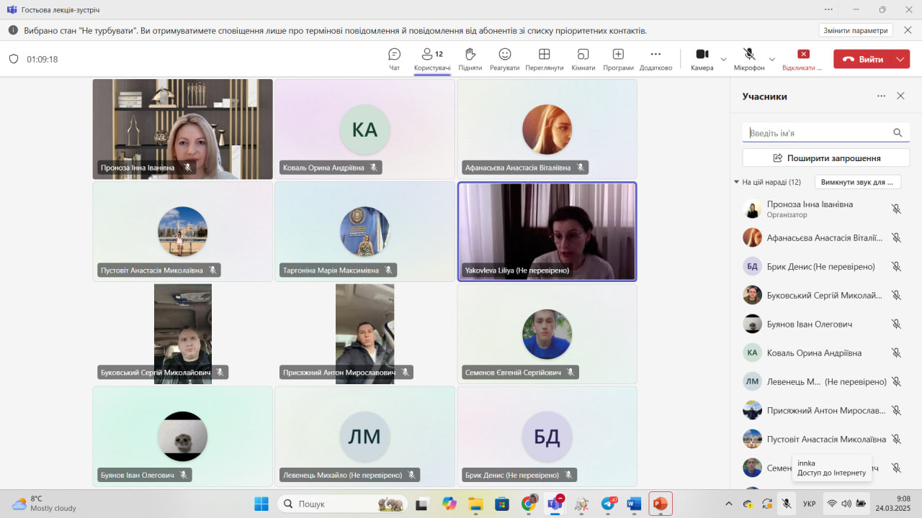The image size is (922, 518).
Task: Click the 'Введіть ім'я' search field
Action: click(x=818, y=133)
